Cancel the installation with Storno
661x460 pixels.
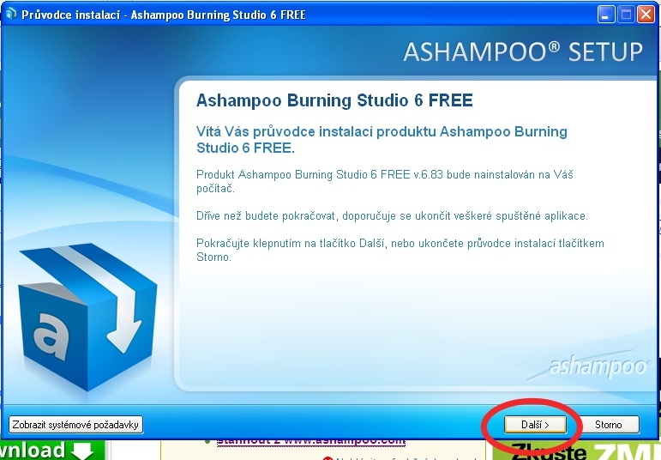(608, 424)
